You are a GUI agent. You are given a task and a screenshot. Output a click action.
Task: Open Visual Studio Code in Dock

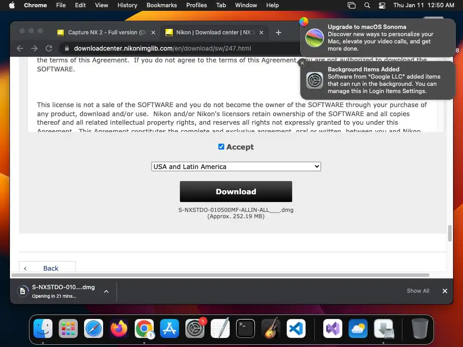(x=296, y=328)
